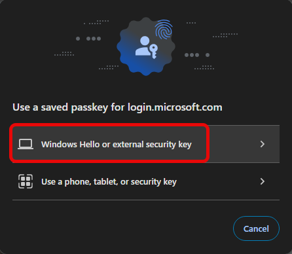This screenshot has width=292, height=254.
Task: Click the QR code icon for phone option
Action: pos(26,181)
